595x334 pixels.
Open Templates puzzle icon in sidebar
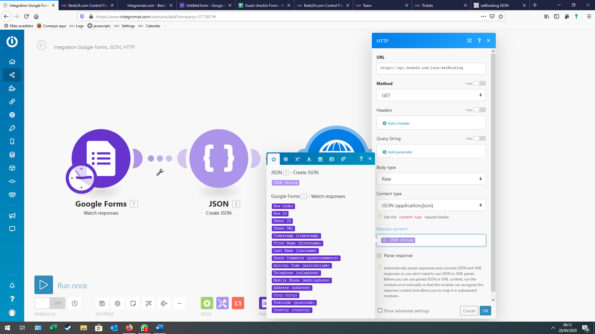pos(12,88)
